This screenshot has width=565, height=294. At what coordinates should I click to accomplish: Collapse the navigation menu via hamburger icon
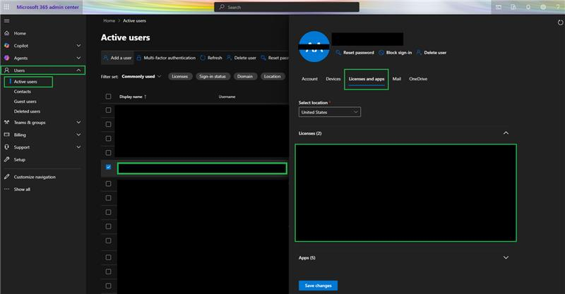pyautogui.click(x=6, y=21)
